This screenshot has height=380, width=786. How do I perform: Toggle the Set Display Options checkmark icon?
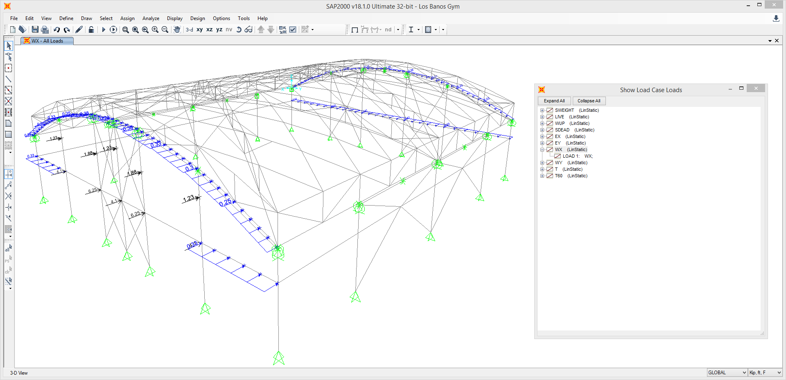pyautogui.click(x=293, y=29)
